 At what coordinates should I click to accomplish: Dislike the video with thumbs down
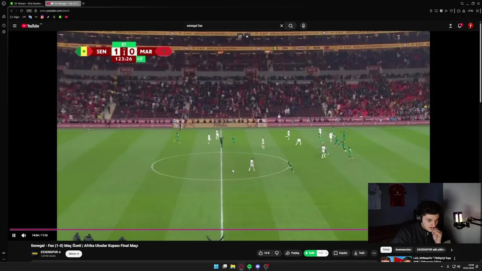click(x=277, y=253)
